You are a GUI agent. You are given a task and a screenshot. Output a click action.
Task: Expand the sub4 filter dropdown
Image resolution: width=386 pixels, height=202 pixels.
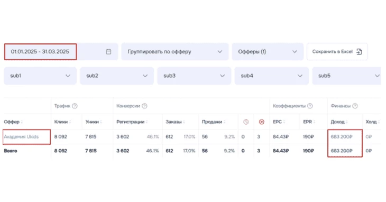[271, 76]
